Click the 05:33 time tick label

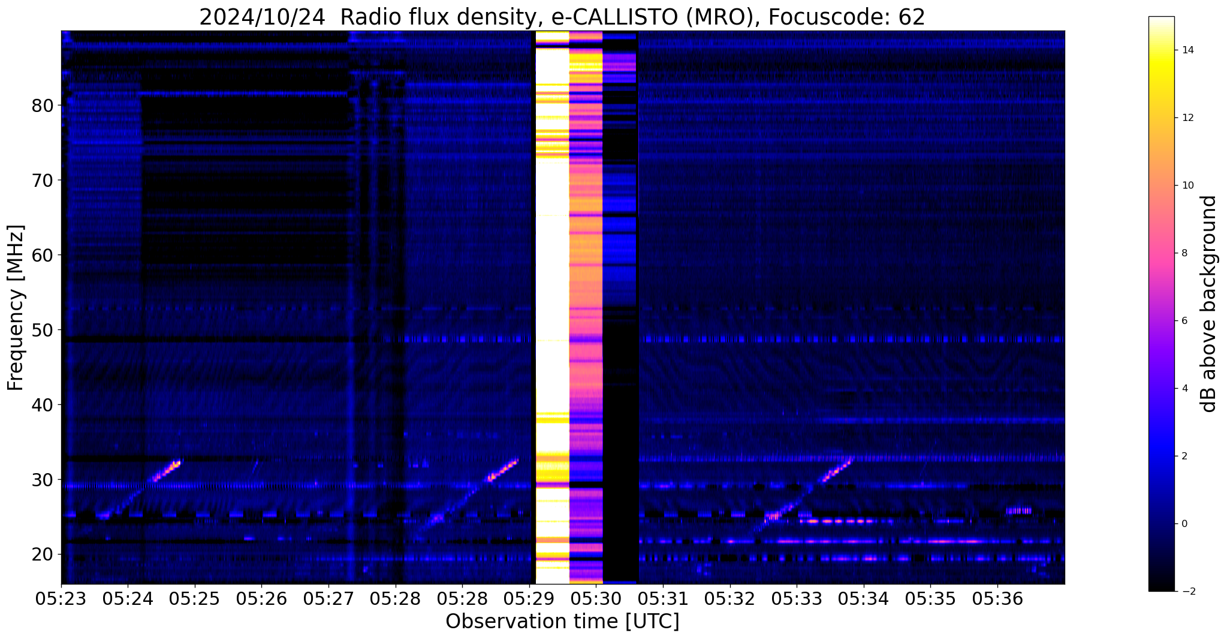pyautogui.click(x=797, y=599)
